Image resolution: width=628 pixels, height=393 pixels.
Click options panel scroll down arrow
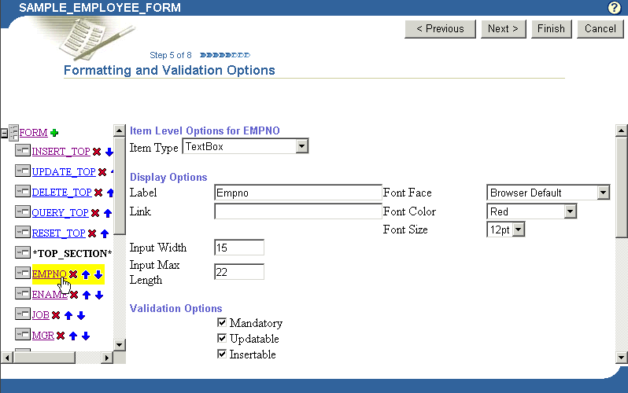pos(621,358)
